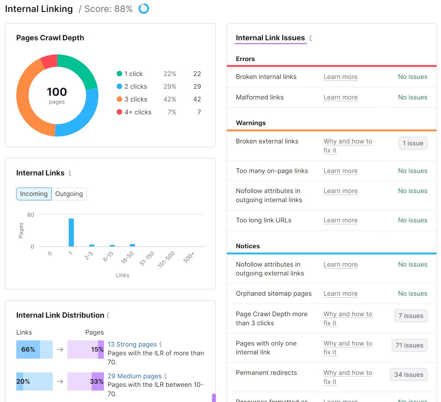Open Learn more for Nofollow outgoing internal links

pos(340,191)
